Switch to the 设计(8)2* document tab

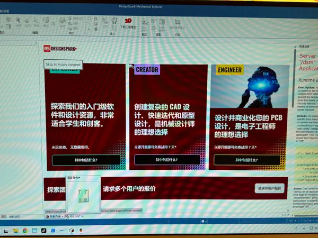(x=74, y=216)
